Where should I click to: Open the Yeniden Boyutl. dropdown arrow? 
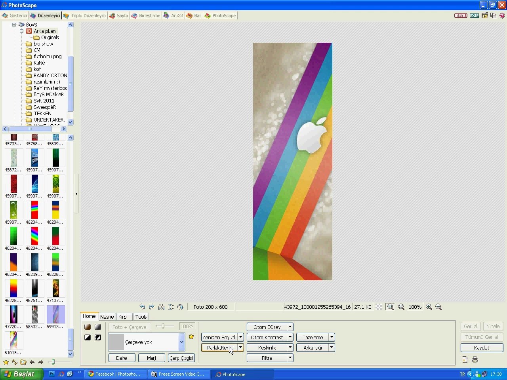click(x=240, y=337)
